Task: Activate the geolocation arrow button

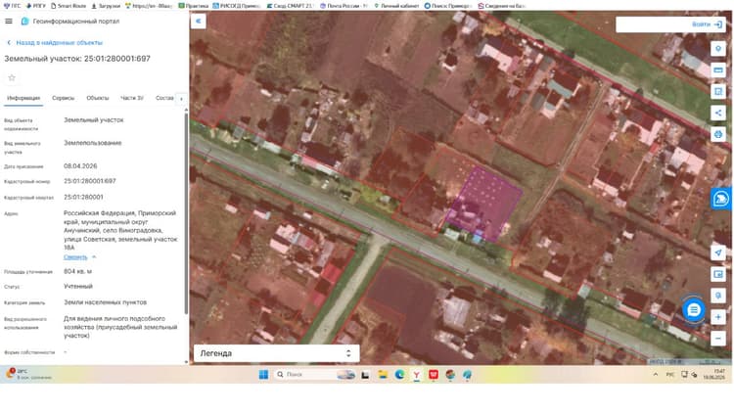Action: click(x=718, y=252)
